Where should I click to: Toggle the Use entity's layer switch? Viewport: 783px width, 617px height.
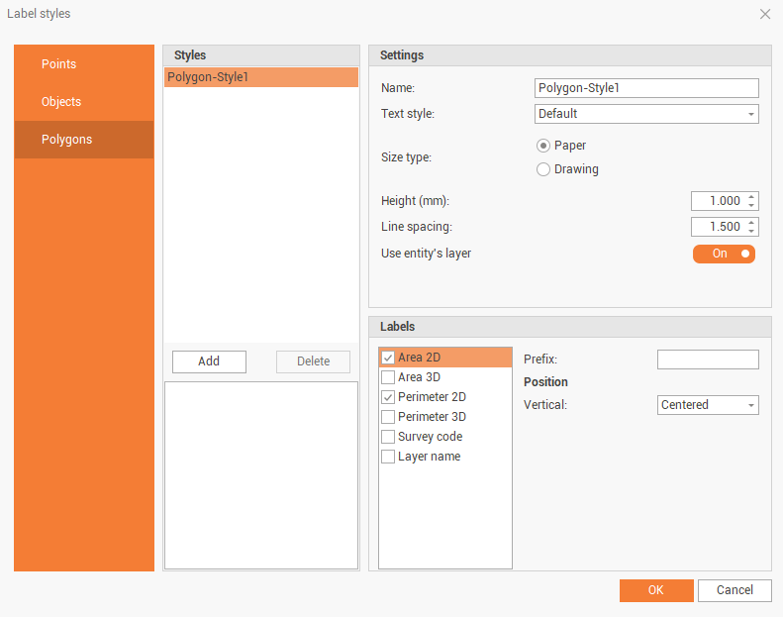click(724, 254)
